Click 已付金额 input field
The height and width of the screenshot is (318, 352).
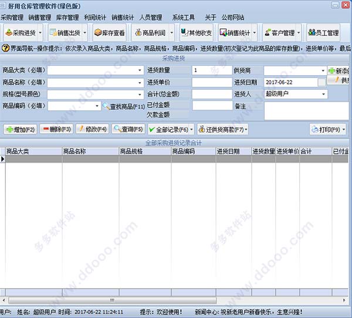pos(212,106)
